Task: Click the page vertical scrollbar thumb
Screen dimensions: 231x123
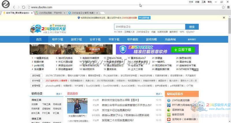Action: tap(230, 26)
